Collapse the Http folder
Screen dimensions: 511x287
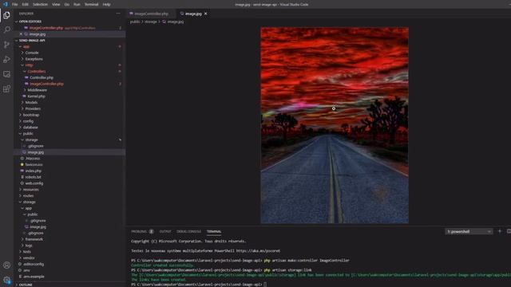click(x=29, y=65)
